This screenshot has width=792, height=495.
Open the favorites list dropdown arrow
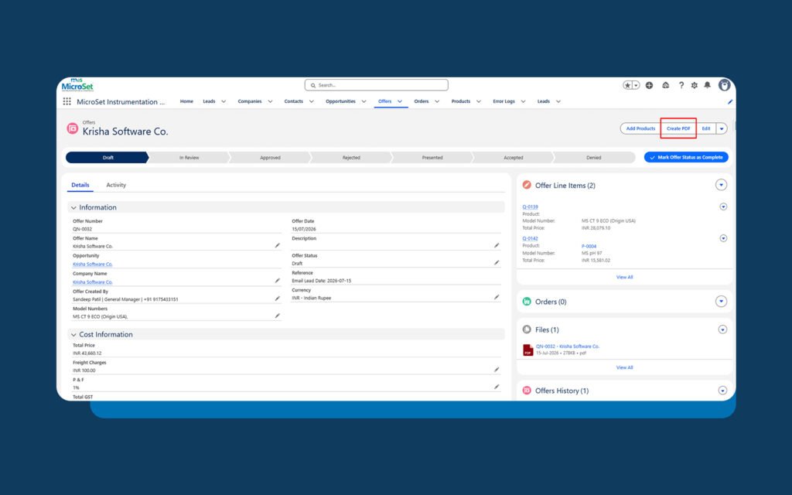[x=636, y=85]
